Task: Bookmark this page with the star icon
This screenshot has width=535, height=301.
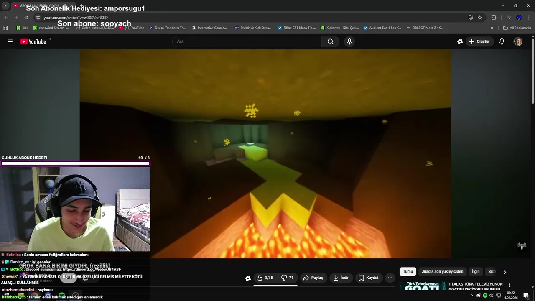Action: coord(480,18)
